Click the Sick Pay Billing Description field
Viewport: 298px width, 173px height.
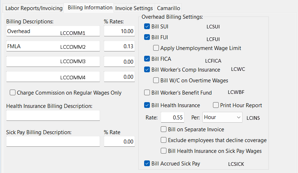(x=53, y=141)
